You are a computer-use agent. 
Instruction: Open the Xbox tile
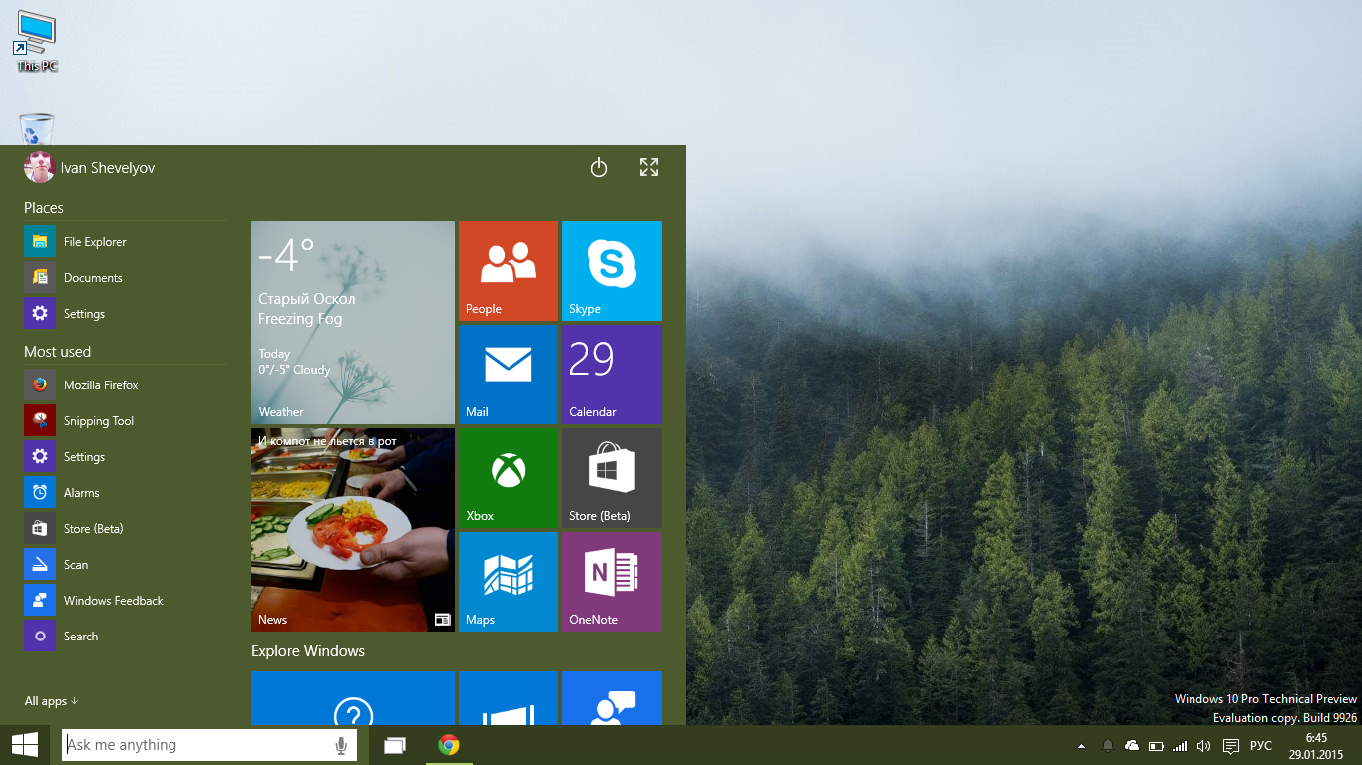click(x=509, y=478)
